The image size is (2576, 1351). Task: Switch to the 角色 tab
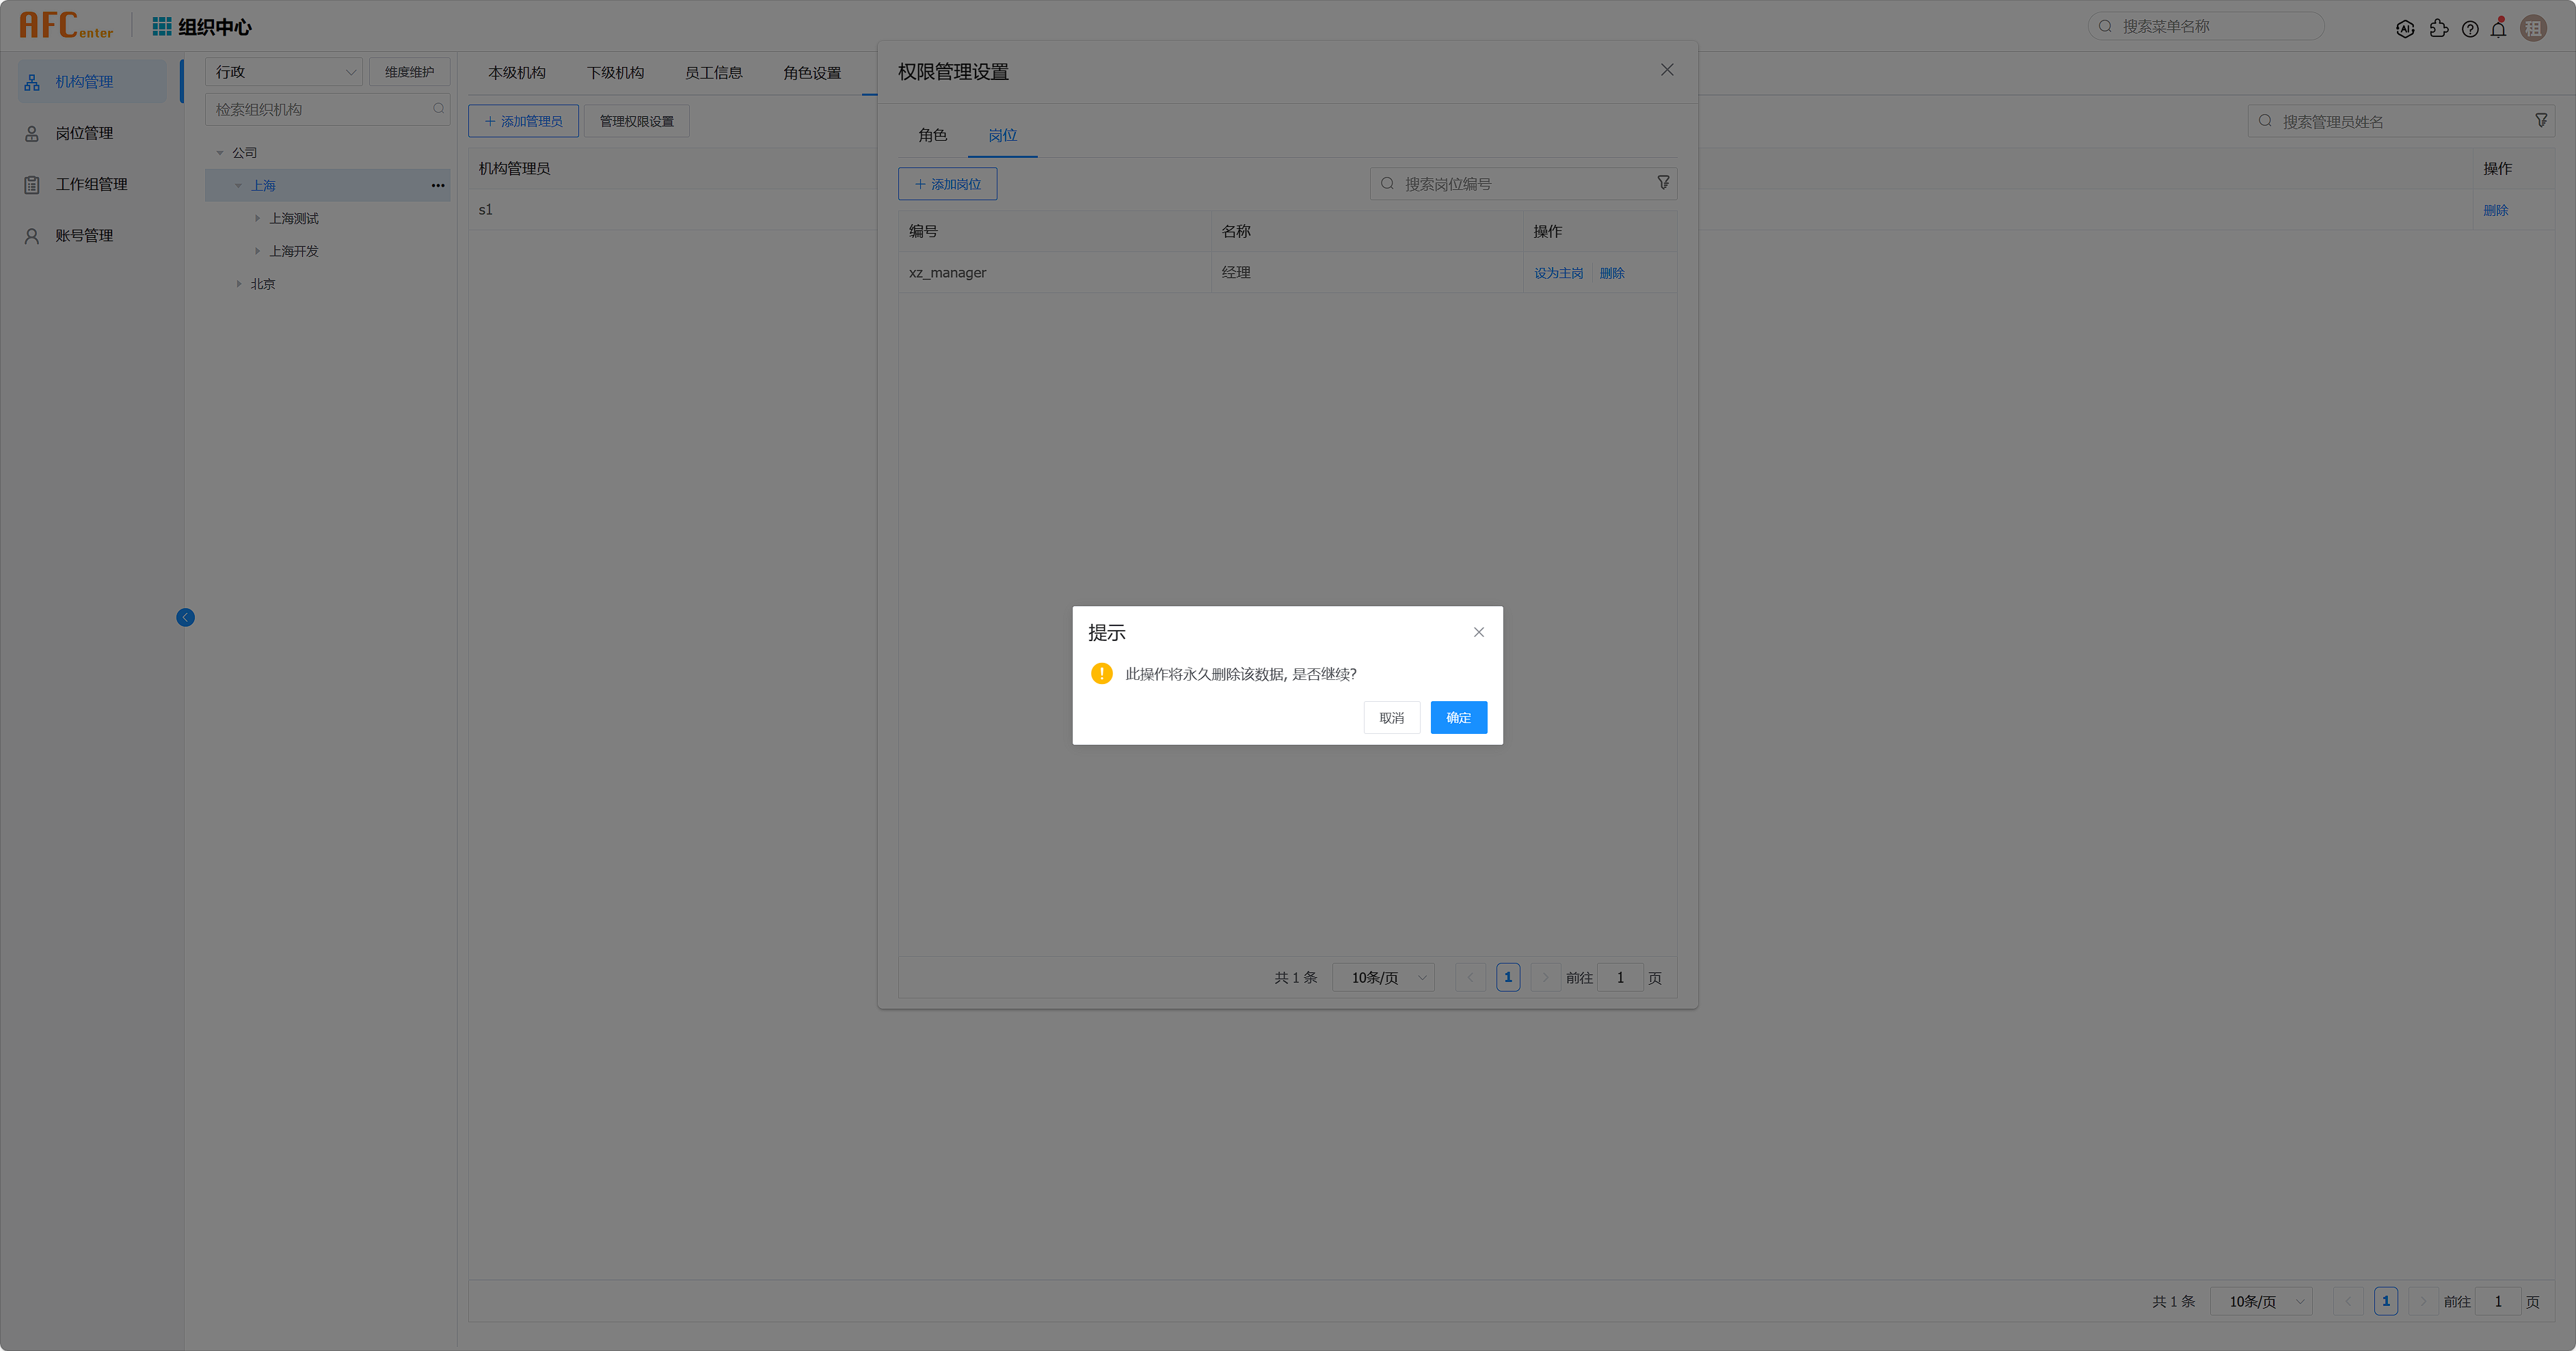coord(932,135)
